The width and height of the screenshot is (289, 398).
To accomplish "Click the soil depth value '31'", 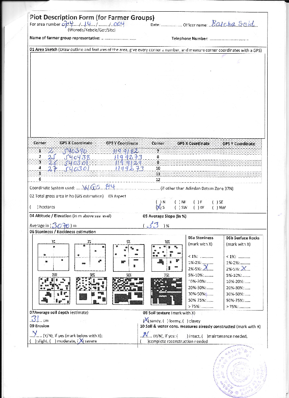I will (35, 318).
